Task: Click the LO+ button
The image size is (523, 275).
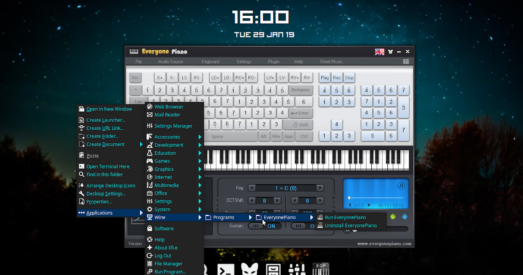Action: pos(215,78)
